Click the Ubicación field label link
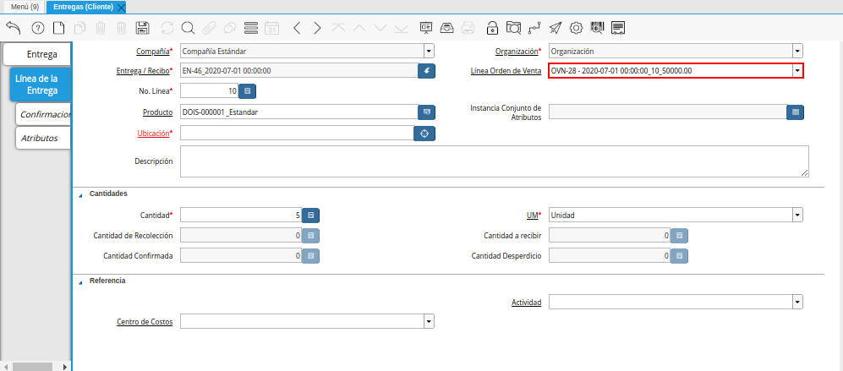The height and width of the screenshot is (371, 843). 154,134
